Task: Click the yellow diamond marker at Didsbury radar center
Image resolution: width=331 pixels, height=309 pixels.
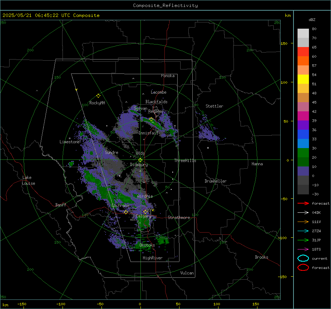Action: 140,160
